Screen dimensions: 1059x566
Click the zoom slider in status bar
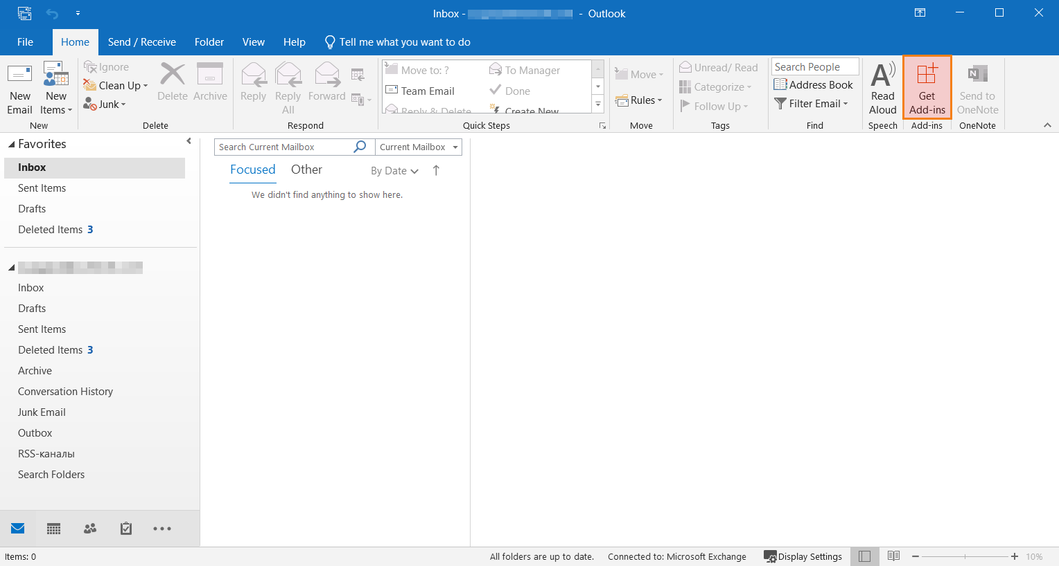point(965,556)
